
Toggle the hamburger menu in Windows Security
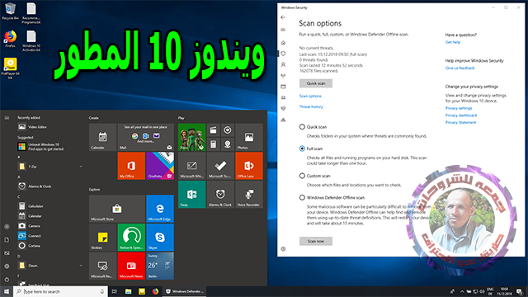point(283,30)
